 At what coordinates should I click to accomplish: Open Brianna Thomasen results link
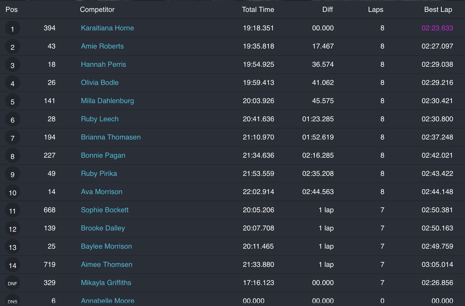(x=111, y=137)
